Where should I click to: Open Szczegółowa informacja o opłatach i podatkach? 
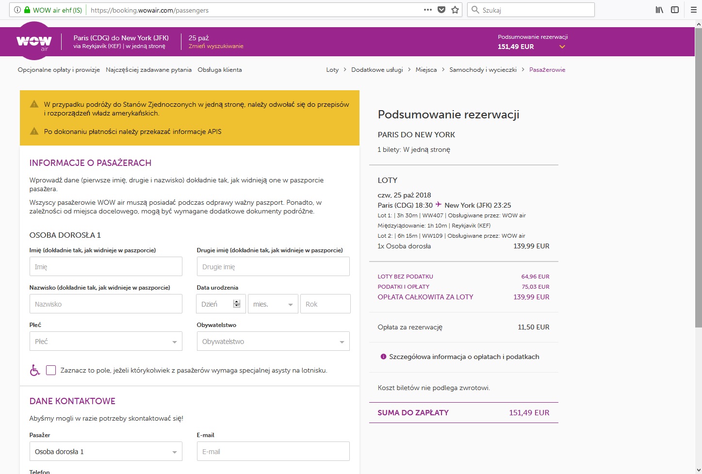pos(464,357)
